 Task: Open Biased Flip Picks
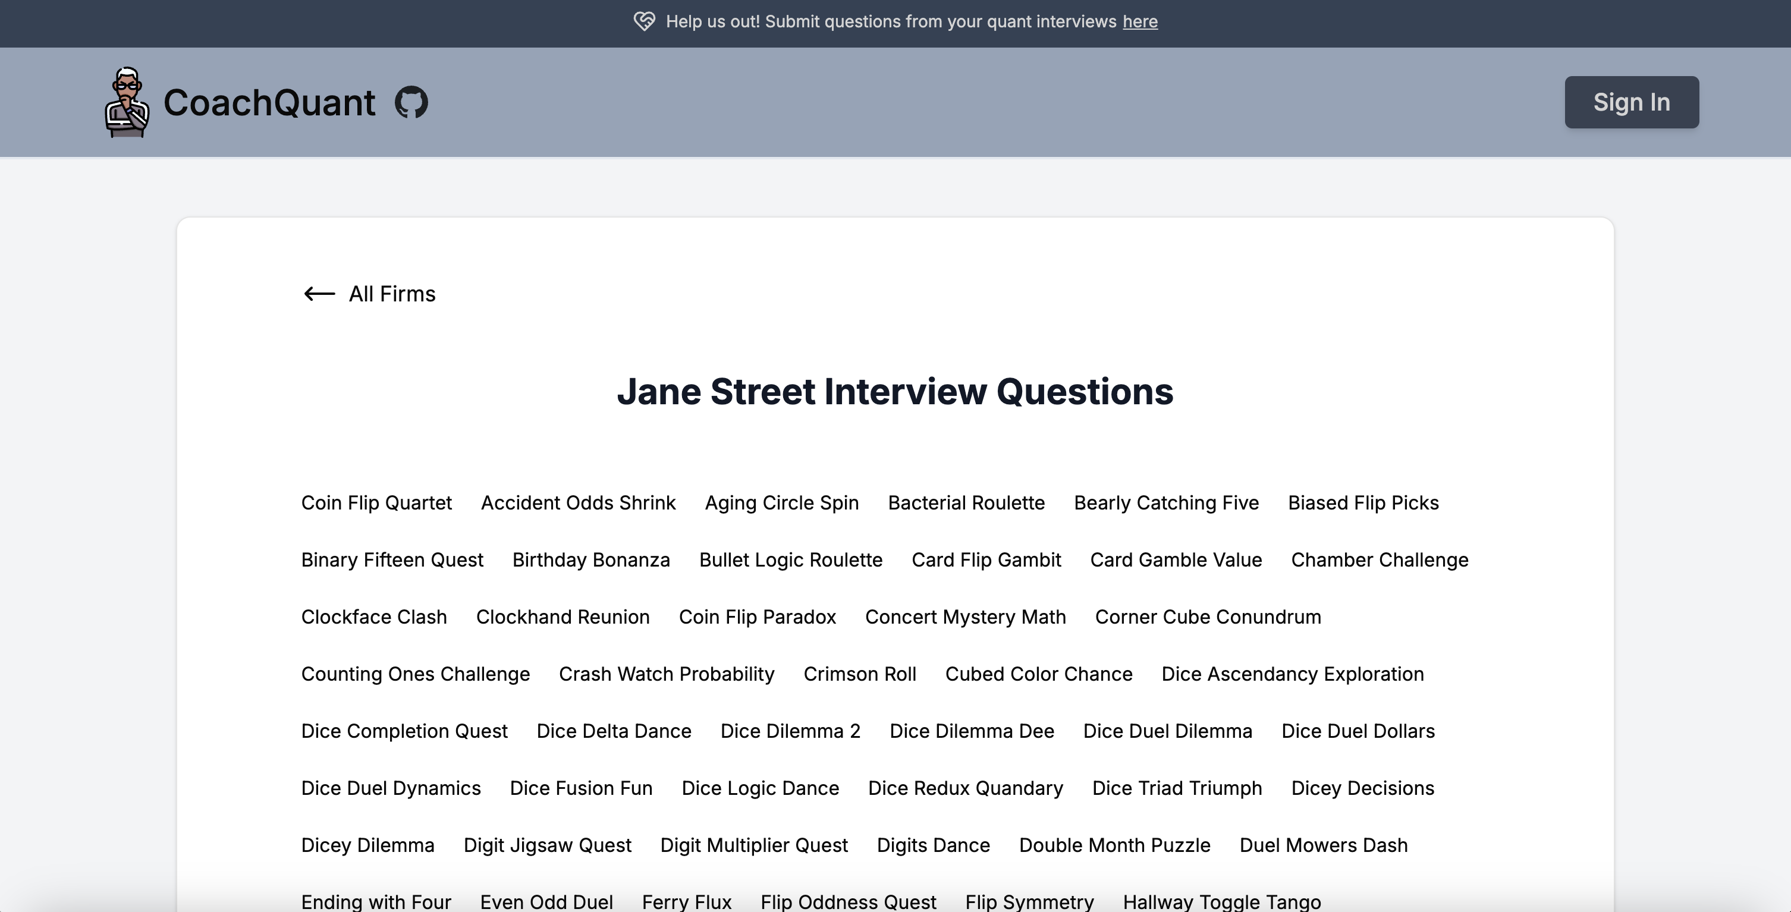(1363, 502)
